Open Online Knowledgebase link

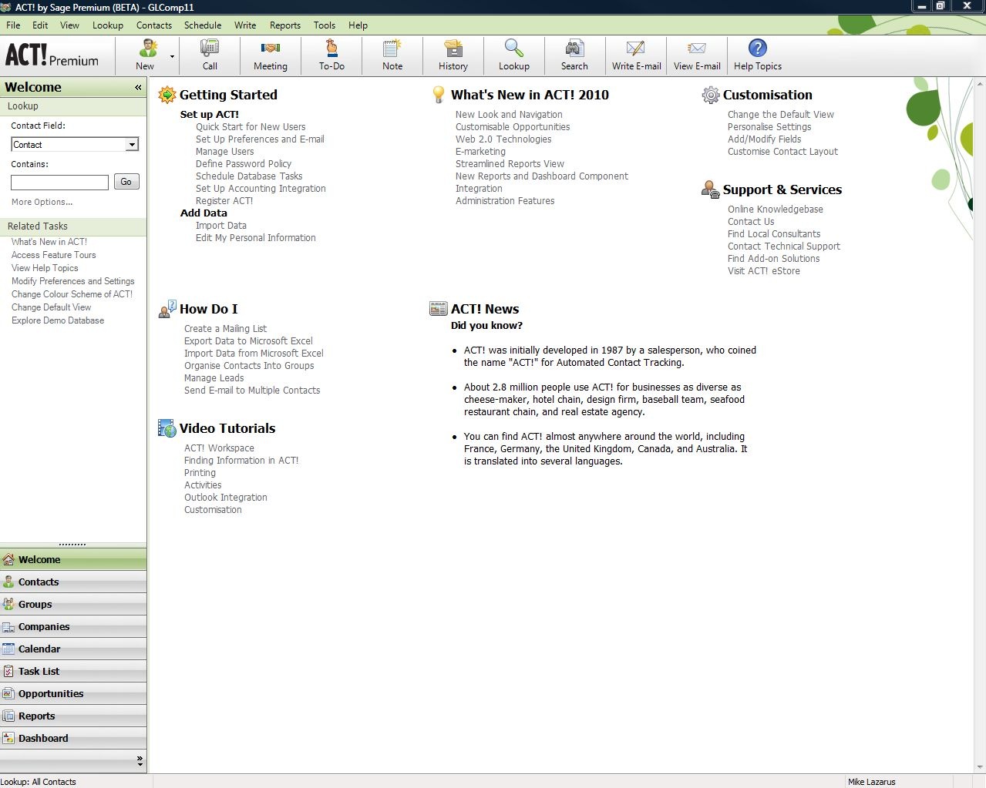(776, 210)
